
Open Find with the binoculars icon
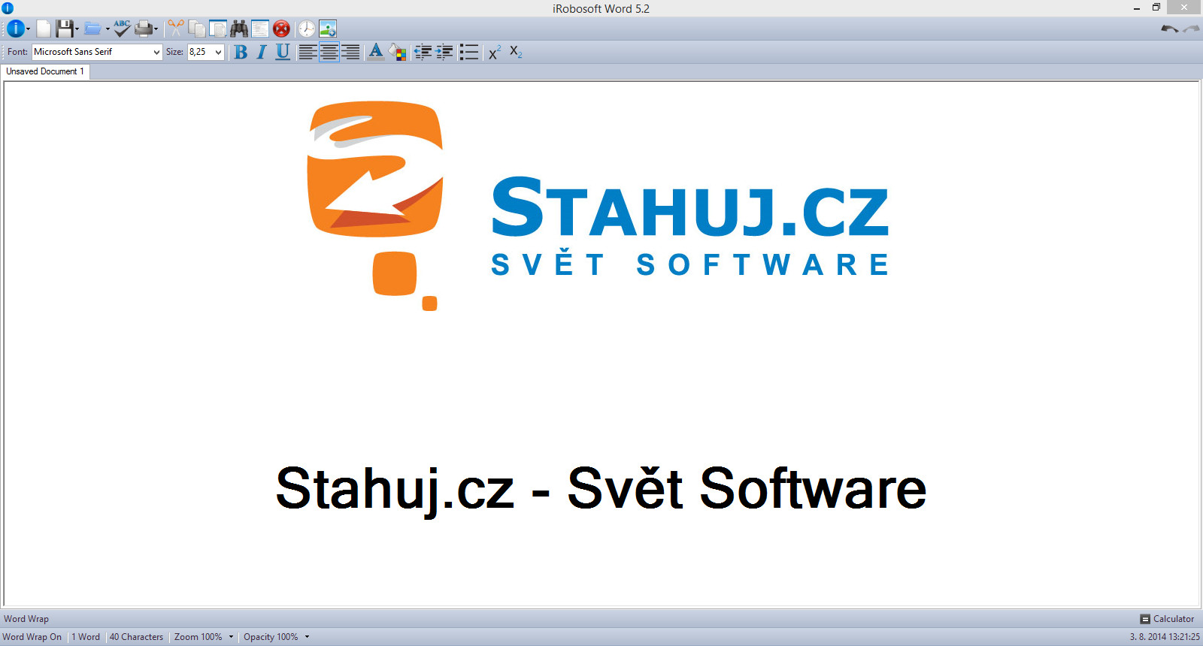point(239,29)
